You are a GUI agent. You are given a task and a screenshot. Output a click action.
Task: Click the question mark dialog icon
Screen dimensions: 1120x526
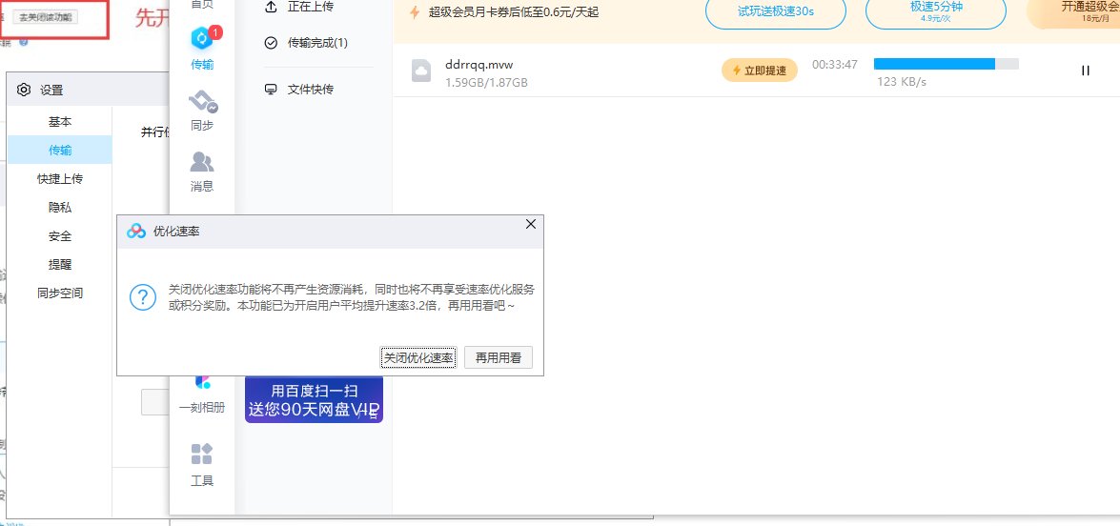142,297
